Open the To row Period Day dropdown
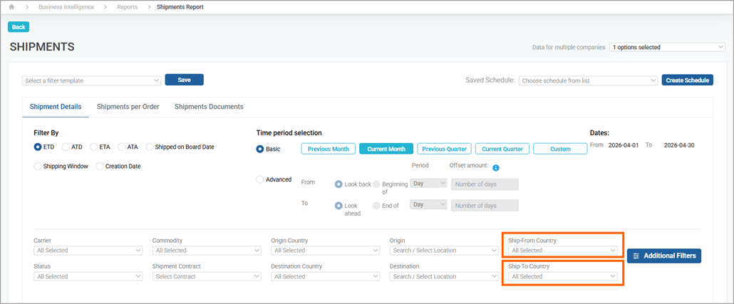 pyautogui.click(x=429, y=205)
